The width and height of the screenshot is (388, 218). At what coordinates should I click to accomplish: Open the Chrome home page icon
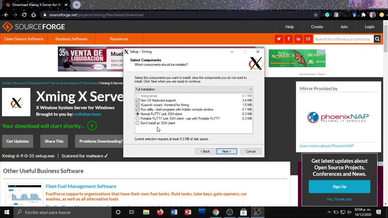click(33, 15)
